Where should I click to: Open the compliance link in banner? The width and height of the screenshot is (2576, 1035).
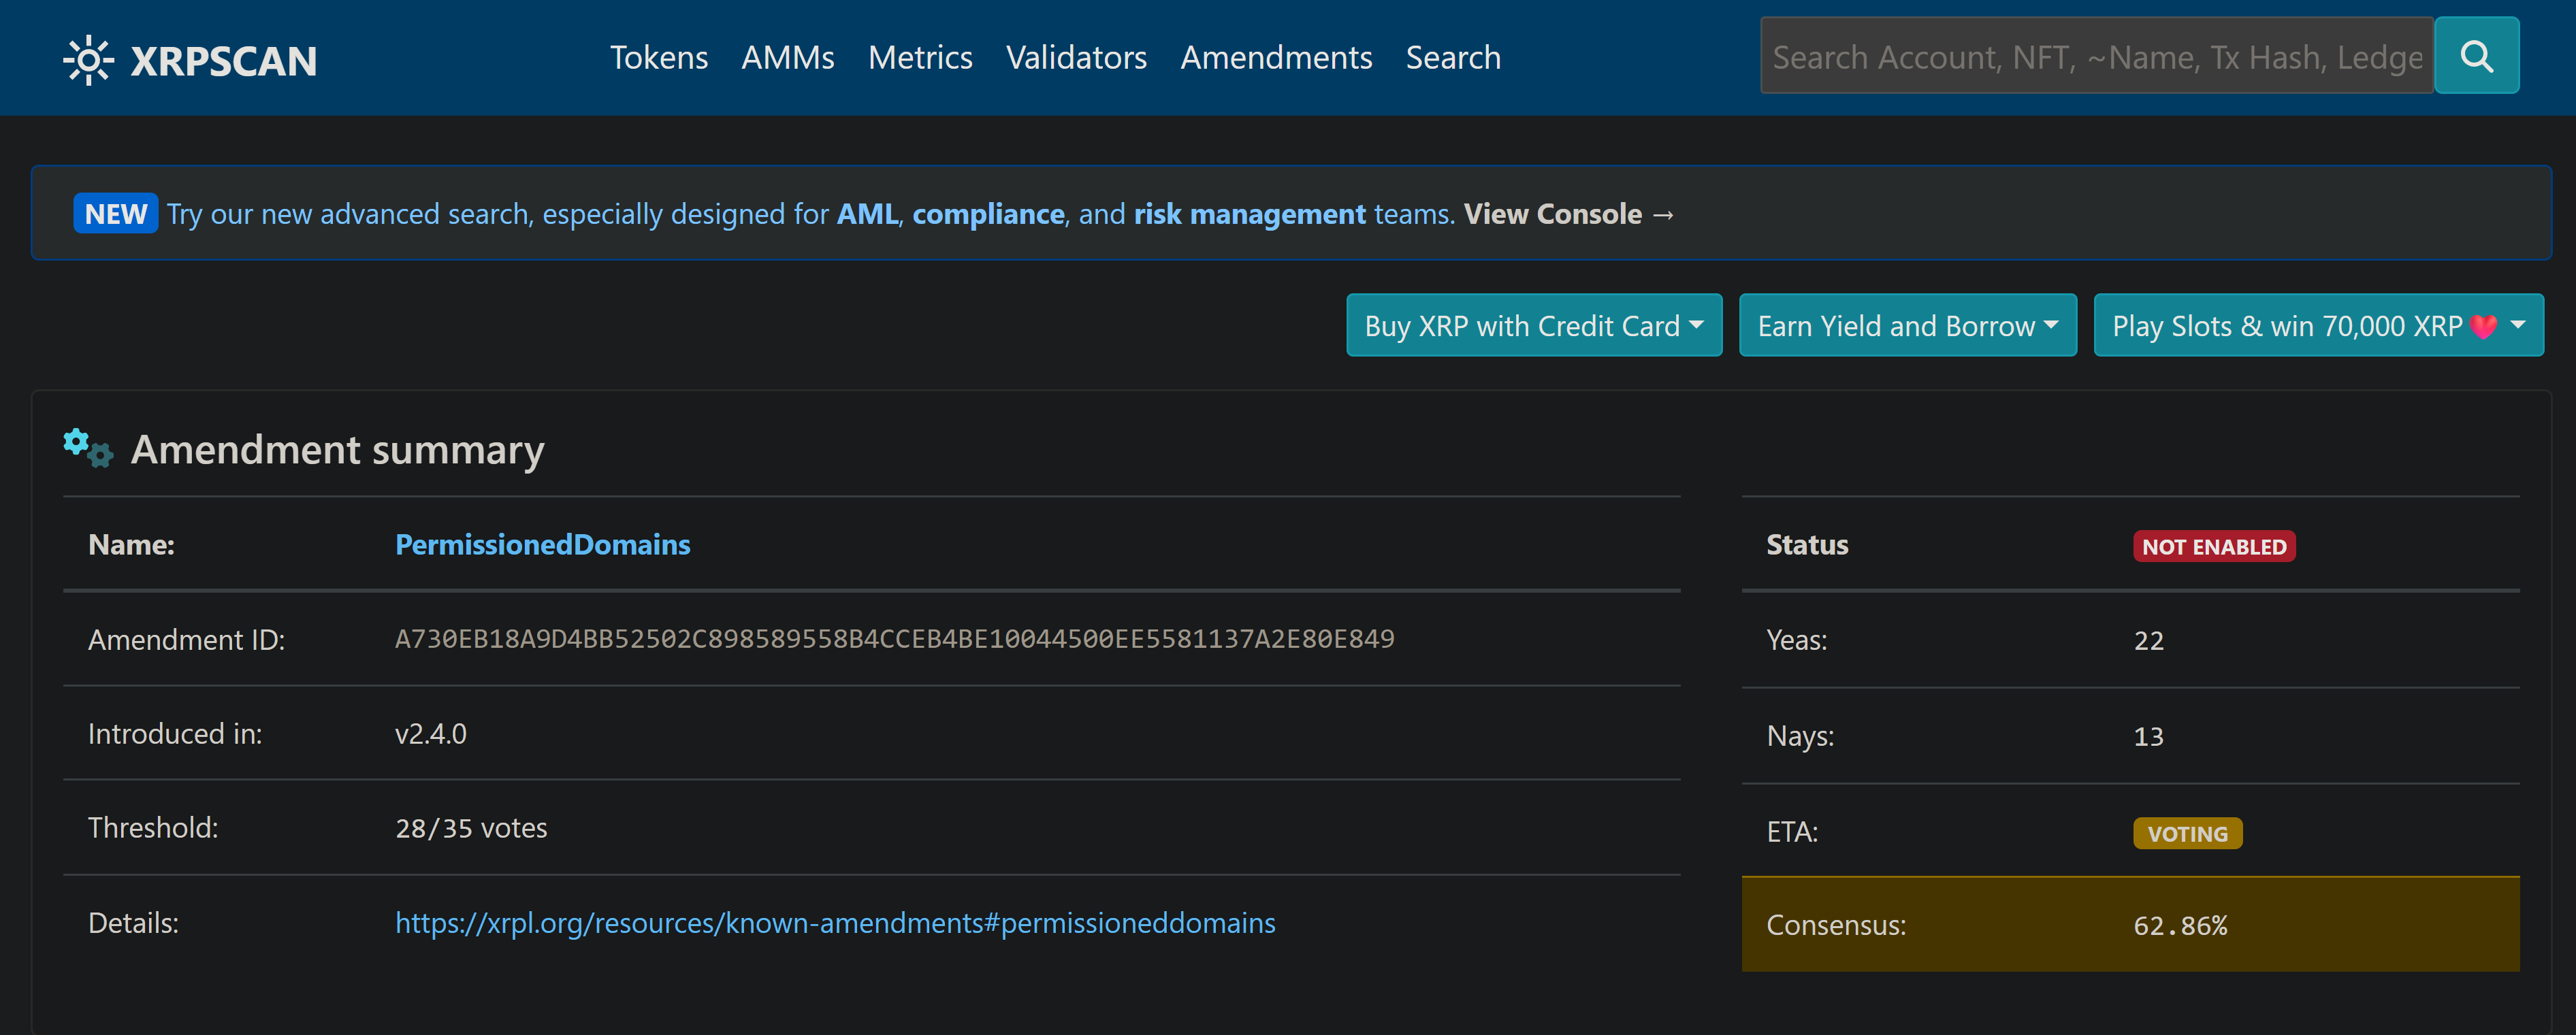(988, 214)
